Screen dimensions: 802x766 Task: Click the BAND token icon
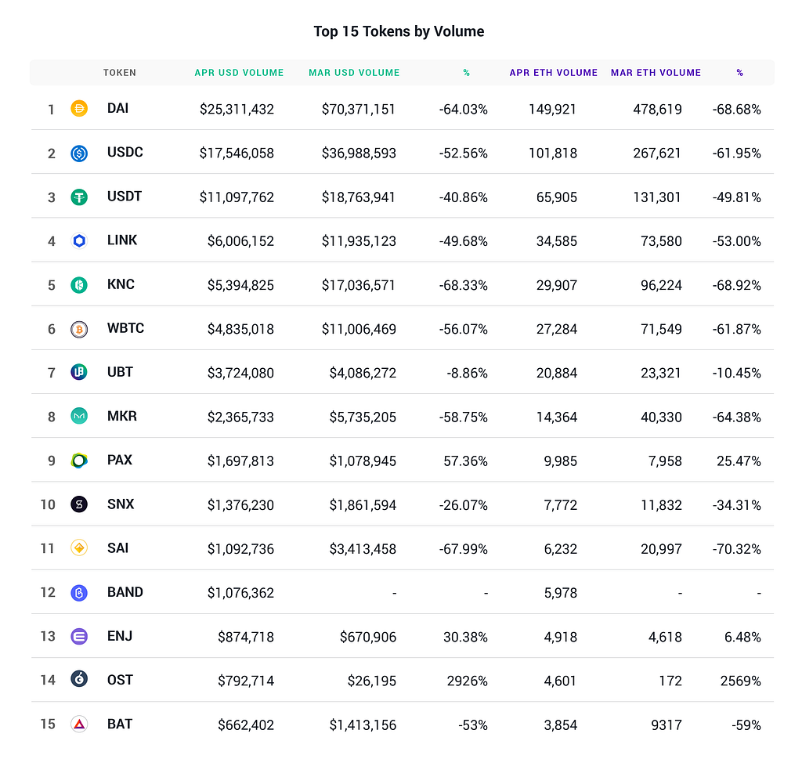[79, 593]
